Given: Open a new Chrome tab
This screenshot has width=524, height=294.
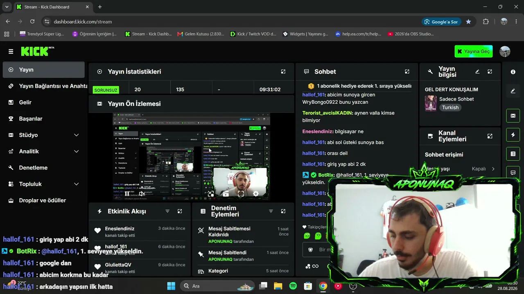Looking at the screenshot, I should coord(100,7).
